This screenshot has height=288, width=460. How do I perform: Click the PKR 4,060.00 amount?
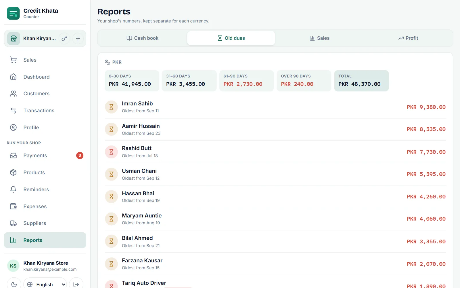click(x=426, y=219)
